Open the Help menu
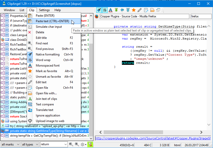213x148 pixels. point(58,10)
